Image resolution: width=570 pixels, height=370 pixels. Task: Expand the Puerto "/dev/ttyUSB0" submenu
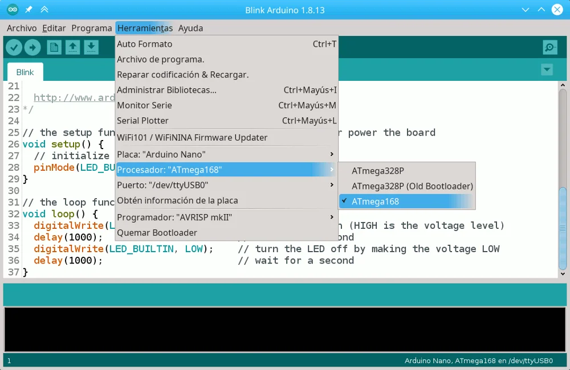(x=227, y=185)
